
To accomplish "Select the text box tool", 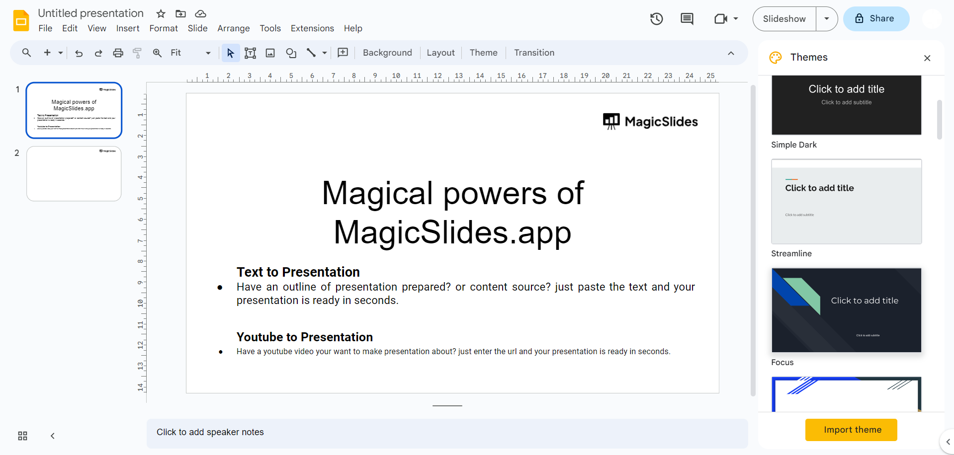I will point(250,53).
